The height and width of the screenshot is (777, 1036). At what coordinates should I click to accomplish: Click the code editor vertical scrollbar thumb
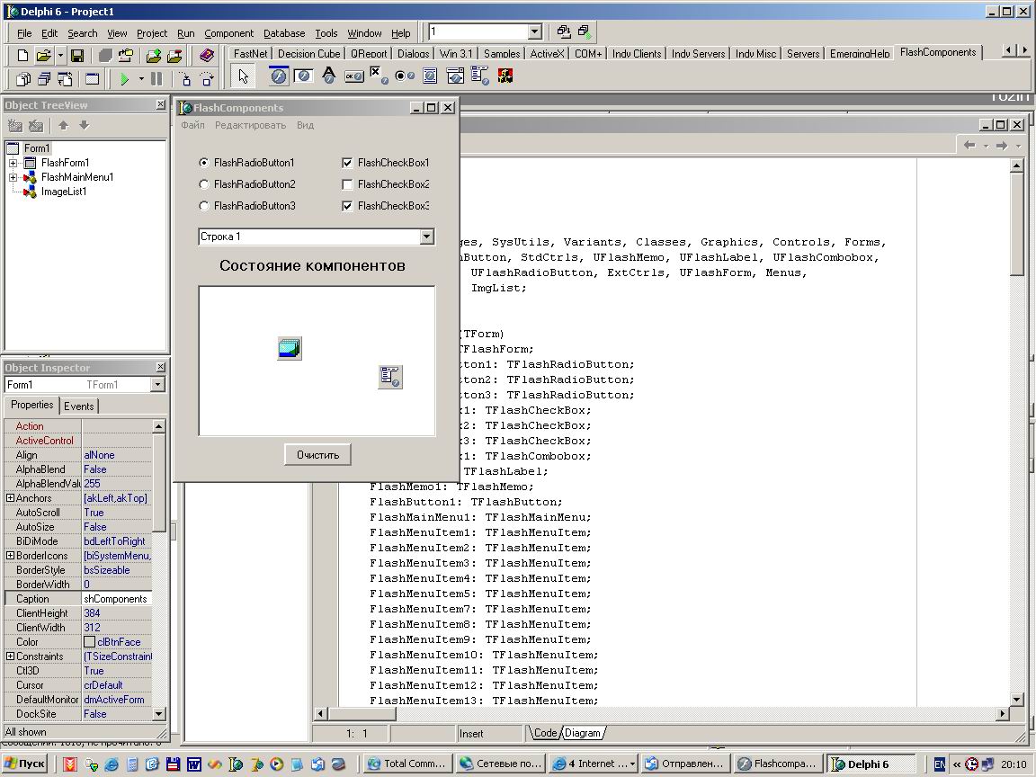pos(1017,225)
